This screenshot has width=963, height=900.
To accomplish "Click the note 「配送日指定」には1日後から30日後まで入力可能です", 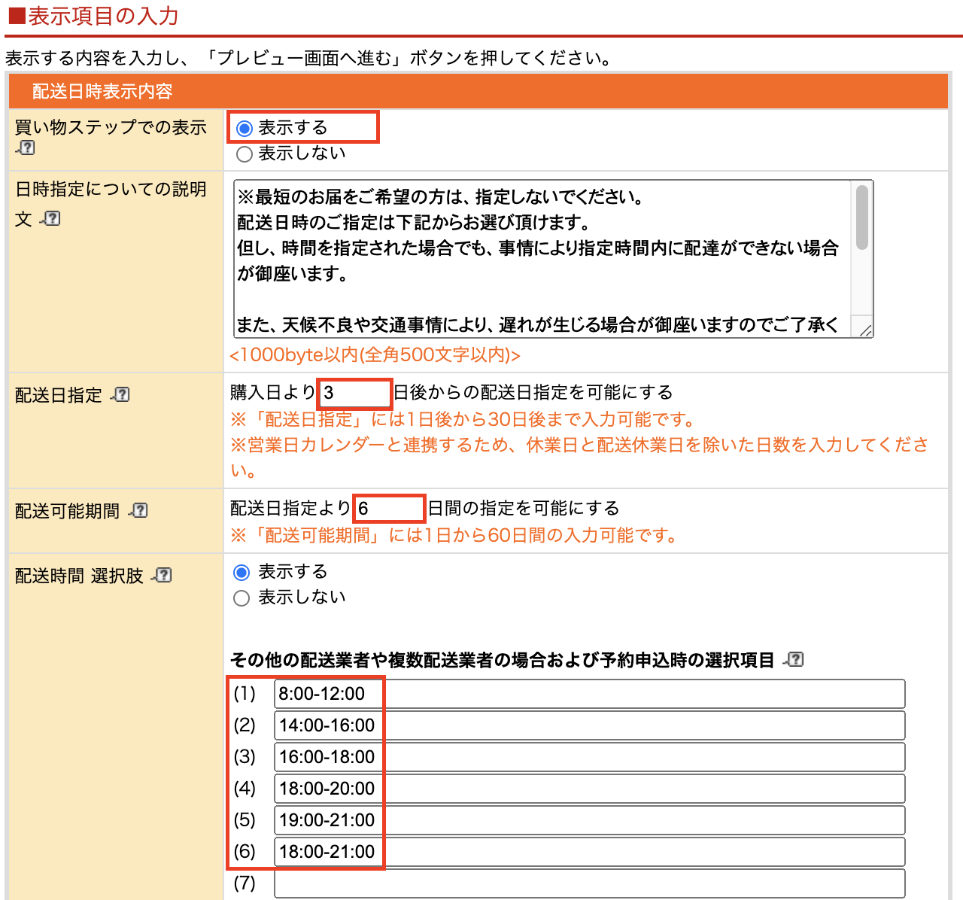I will (463, 419).
